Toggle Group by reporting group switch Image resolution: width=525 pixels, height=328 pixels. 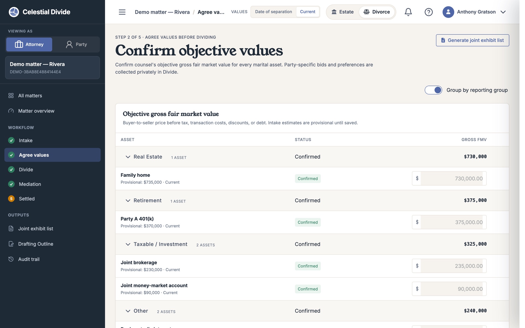(x=433, y=90)
